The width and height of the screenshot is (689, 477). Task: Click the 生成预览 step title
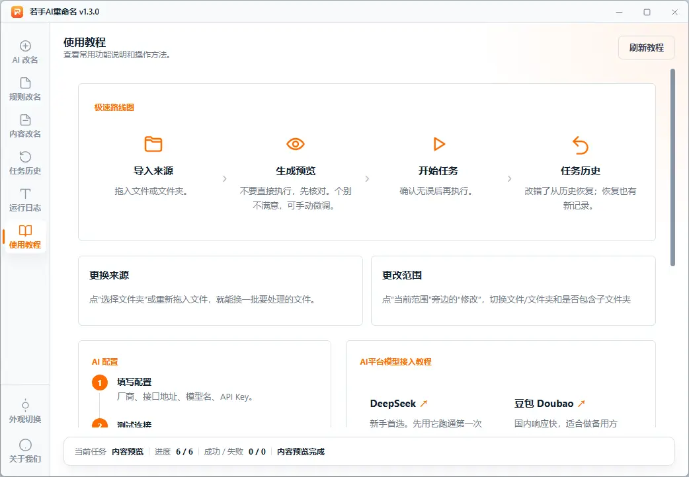point(296,171)
